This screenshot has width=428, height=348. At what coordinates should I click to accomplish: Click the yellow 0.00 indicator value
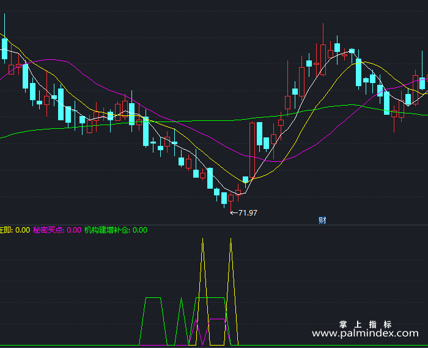[x=23, y=230]
